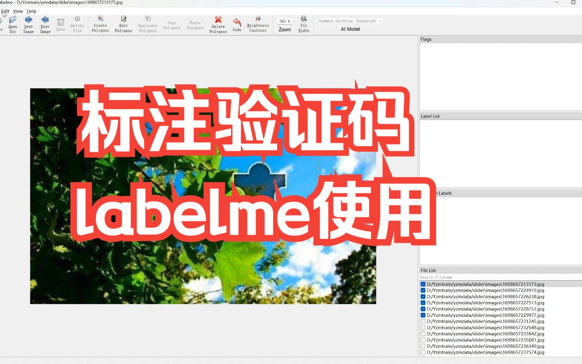
Task: Toggle checkbox for 1698657237574.jpg
Action: [423, 352]
